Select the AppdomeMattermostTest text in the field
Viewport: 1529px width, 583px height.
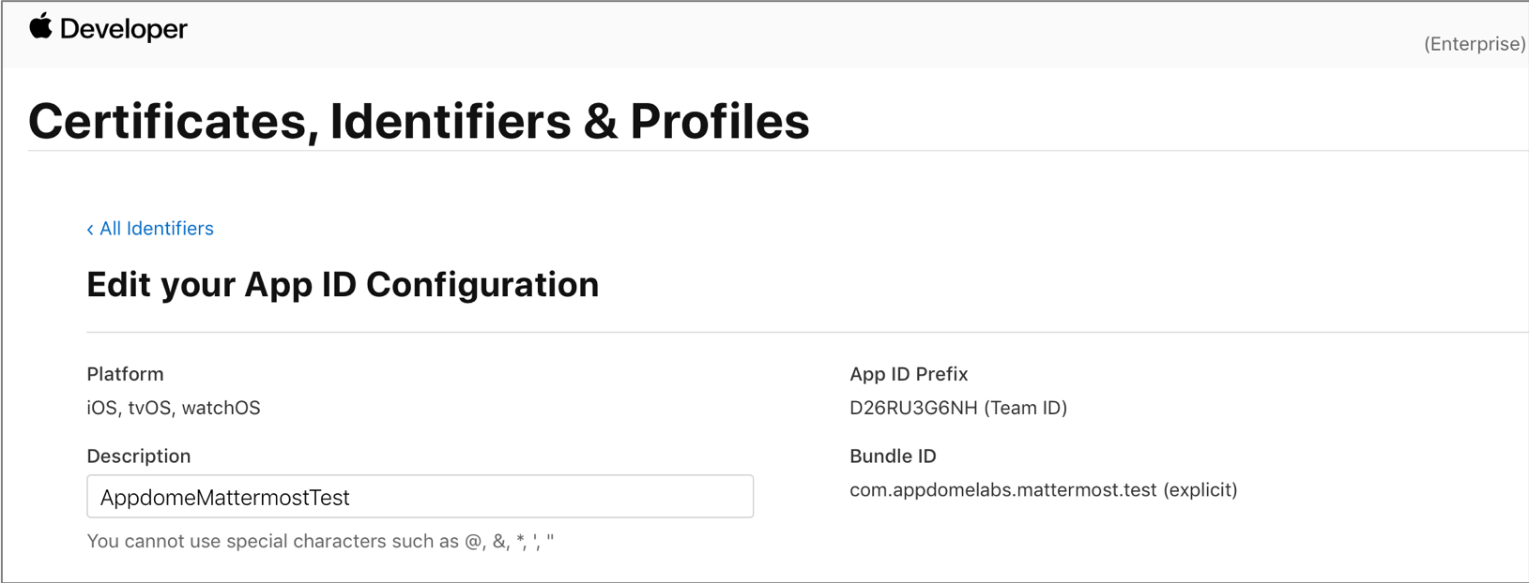pyautogui.click(x=225, y=498)
